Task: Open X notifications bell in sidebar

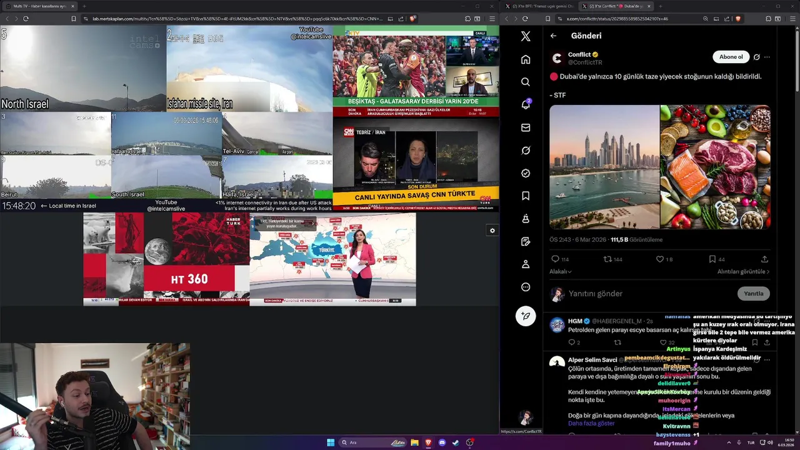Action: pyautogui.click(x=526, y=104)
